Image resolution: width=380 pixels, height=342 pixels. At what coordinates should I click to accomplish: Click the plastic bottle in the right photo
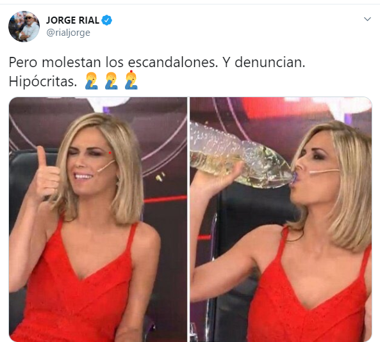[x=240, y=155]
